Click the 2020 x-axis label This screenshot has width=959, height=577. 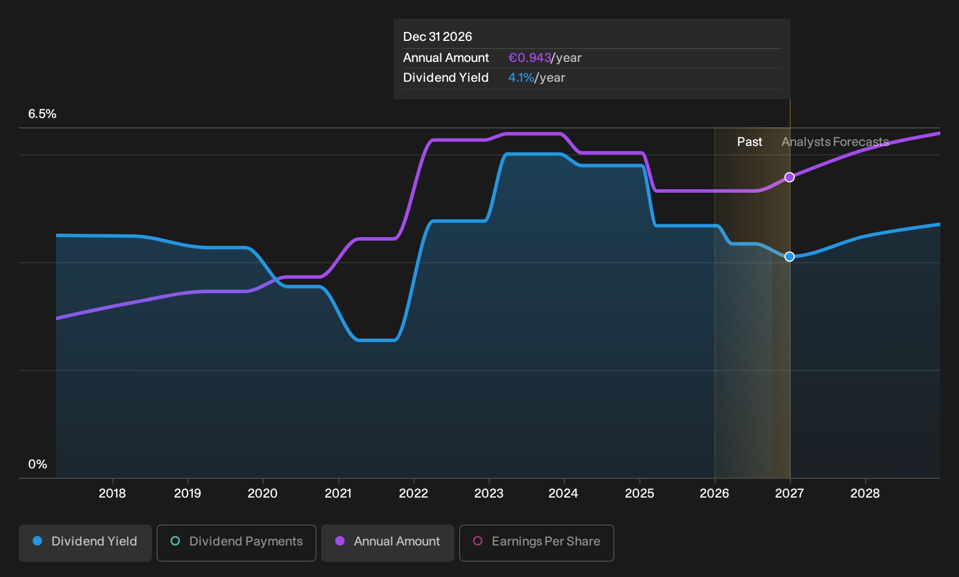tap(263, 493)
